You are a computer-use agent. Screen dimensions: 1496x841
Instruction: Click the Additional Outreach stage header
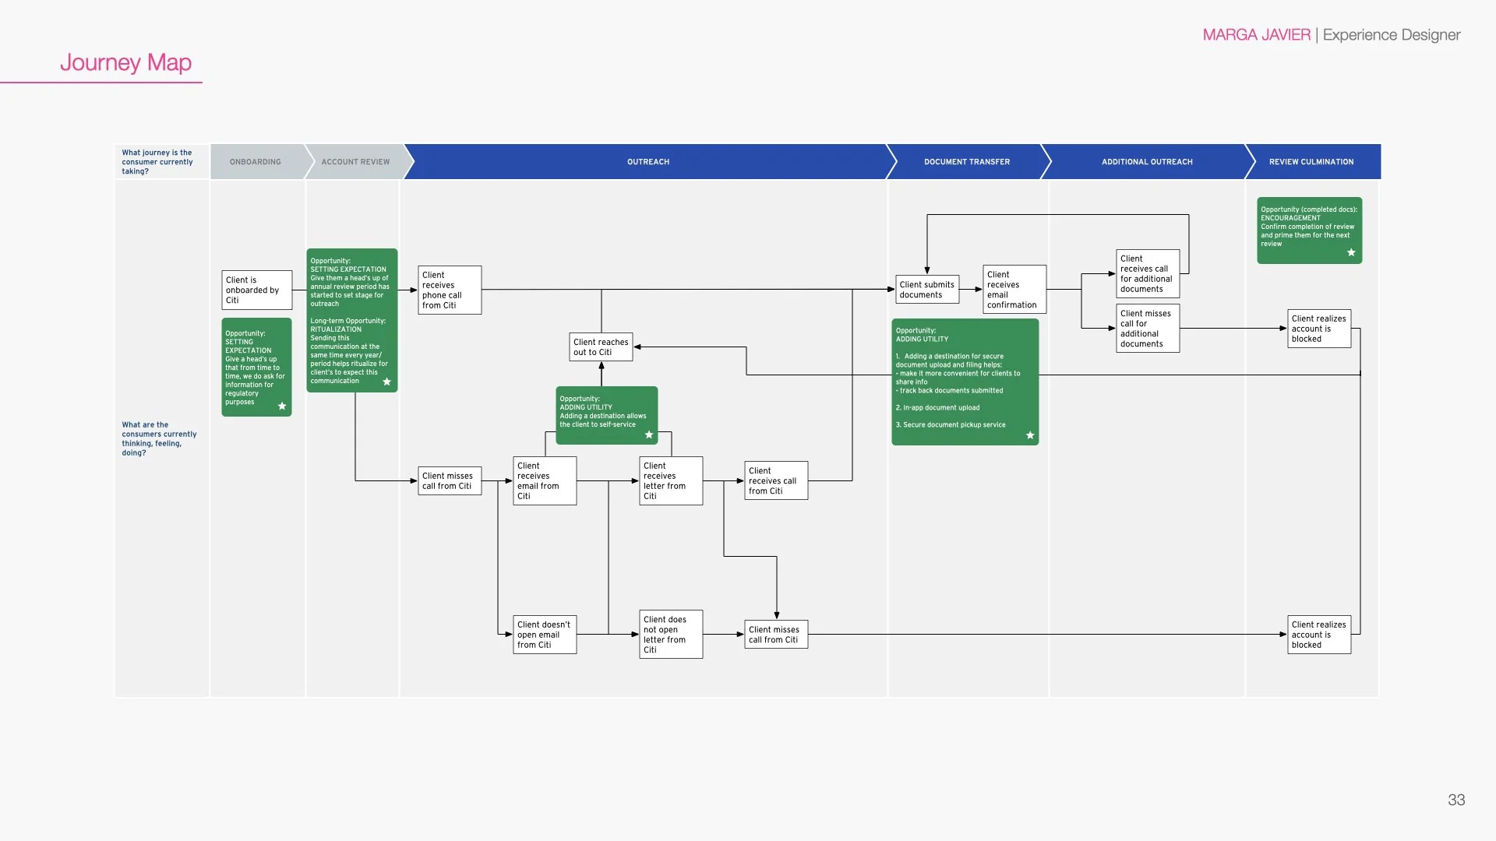point(1146,162)
